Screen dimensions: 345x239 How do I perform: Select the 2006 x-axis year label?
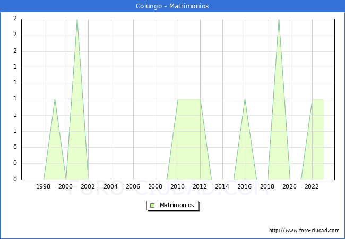coord(133,186)
